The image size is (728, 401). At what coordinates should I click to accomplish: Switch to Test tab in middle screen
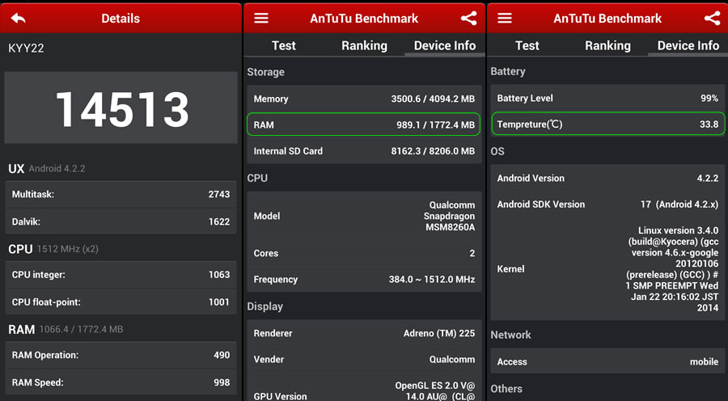[284, 45]
